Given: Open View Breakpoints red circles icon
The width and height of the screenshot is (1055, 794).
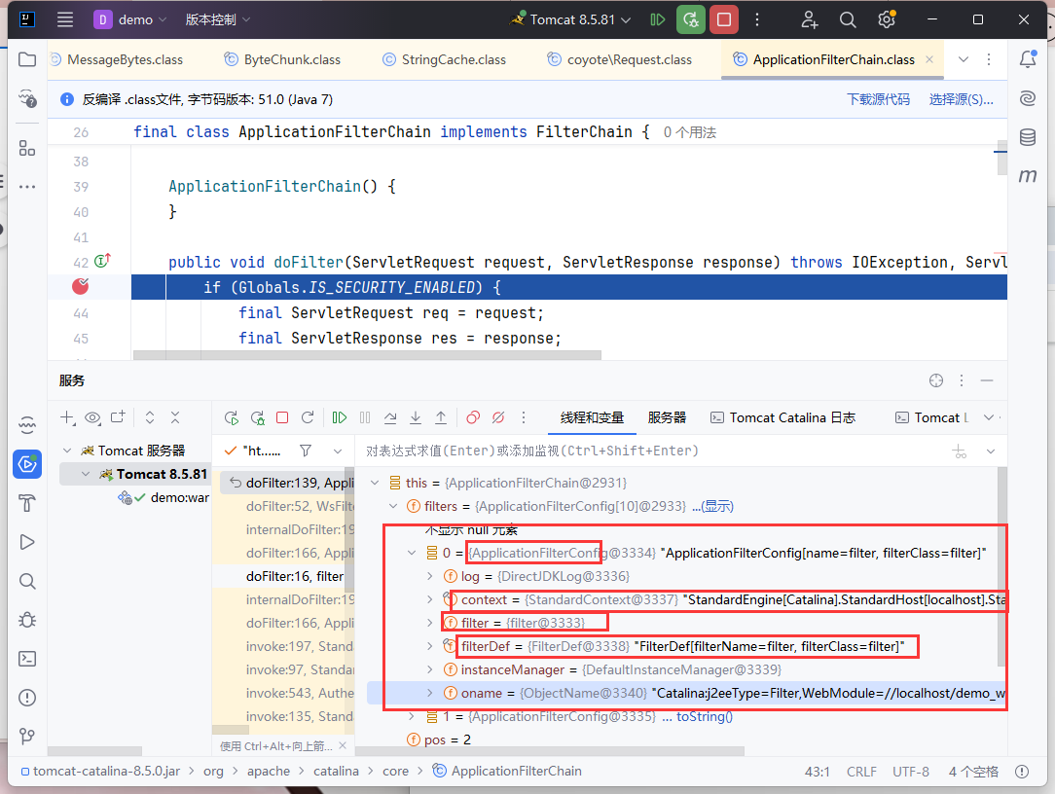Looking at the screenshot, I should (x=473, y=417).
